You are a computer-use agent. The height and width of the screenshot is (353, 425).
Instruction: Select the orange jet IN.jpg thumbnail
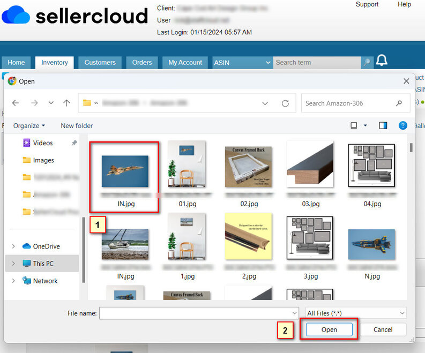pyautogui.click(x=125, y=171)
